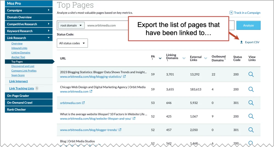Click the 183,613 external links value
The width and height of the screenshot is (274, 147).
[x=196, y=89]
